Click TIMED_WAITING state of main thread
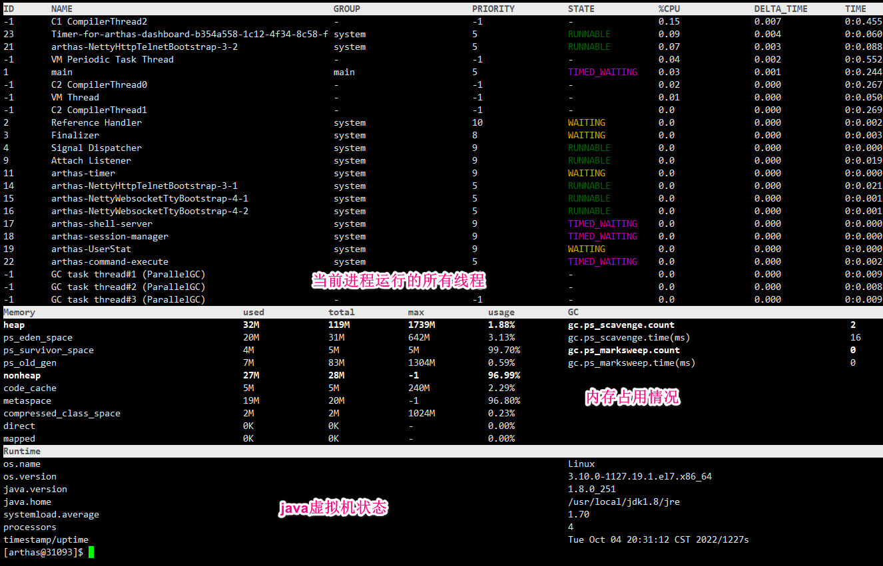The height and width of the screenshot is (566, 883). click(603, 72)
